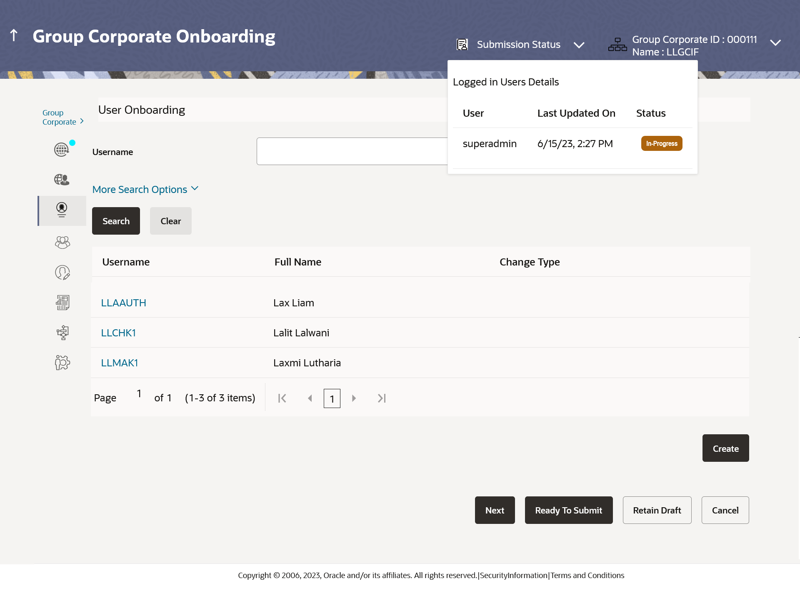This screenshot has width=800, height=596.
Task: Open the globe-with-person sidebar step
Action: 62,180
